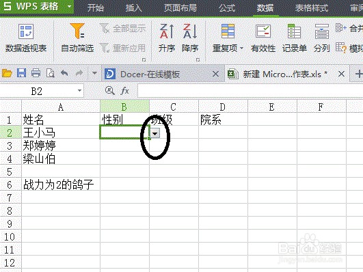The width and height of the screenshot is (363, 272).
Task: Click cell containing 院系
Action: click(x=223, y=120)
